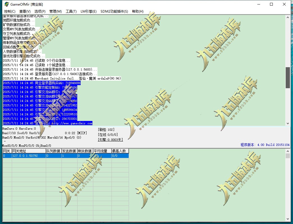The height and width of the screenshot is (224, 293).
Task: Click the GameOfMir application icon in title bar
Action: 6,4
